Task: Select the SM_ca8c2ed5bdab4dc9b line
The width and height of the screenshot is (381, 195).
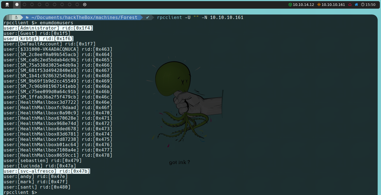Action: [58, 60]
